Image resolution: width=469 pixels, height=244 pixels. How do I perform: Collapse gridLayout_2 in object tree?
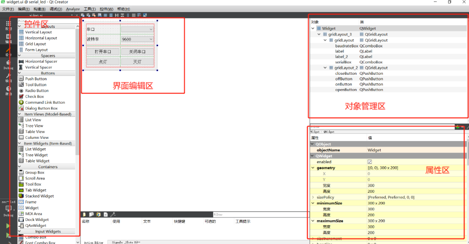pyautogui.click(x=325, y=68)
